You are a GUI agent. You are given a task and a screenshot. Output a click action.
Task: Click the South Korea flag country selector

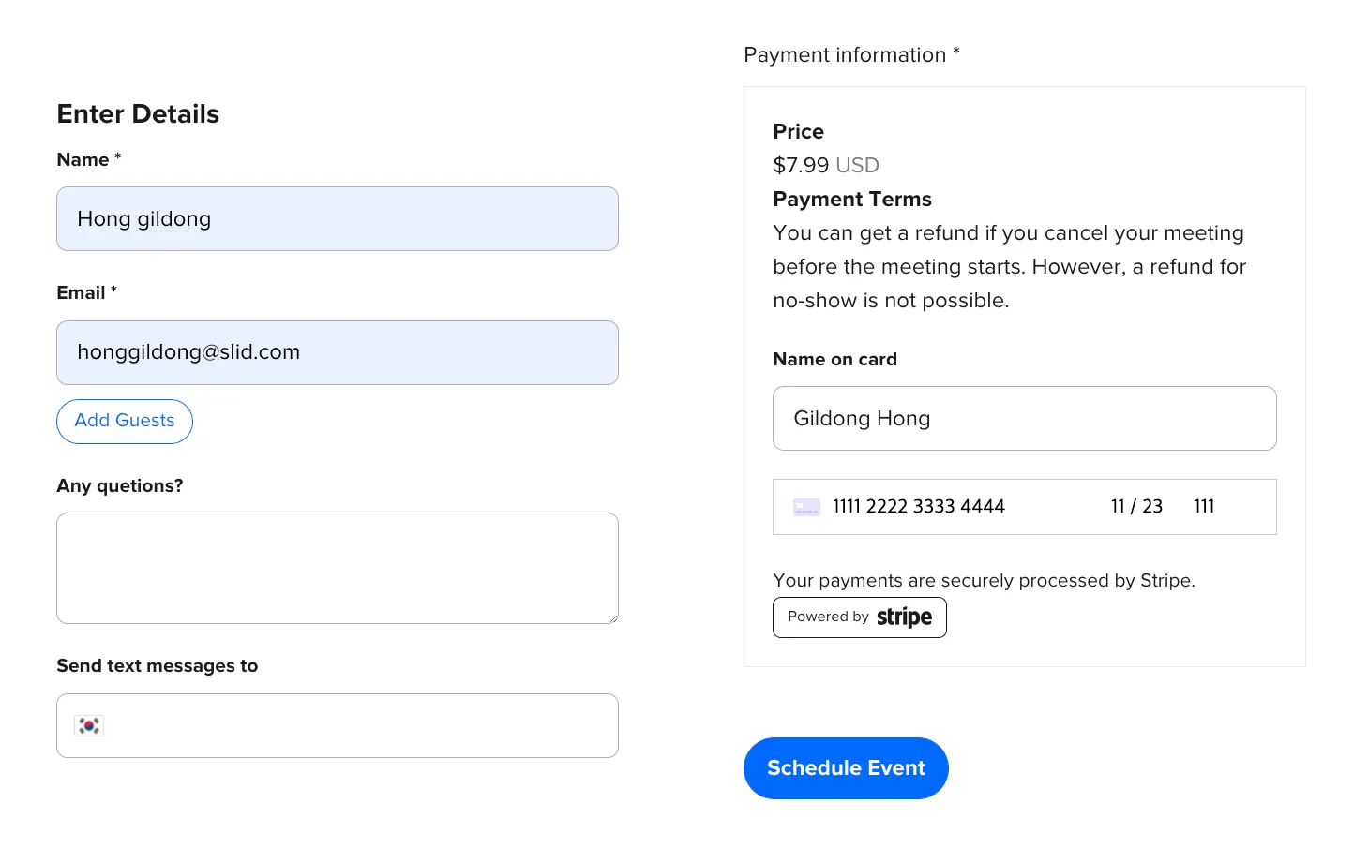pos(89,725)
